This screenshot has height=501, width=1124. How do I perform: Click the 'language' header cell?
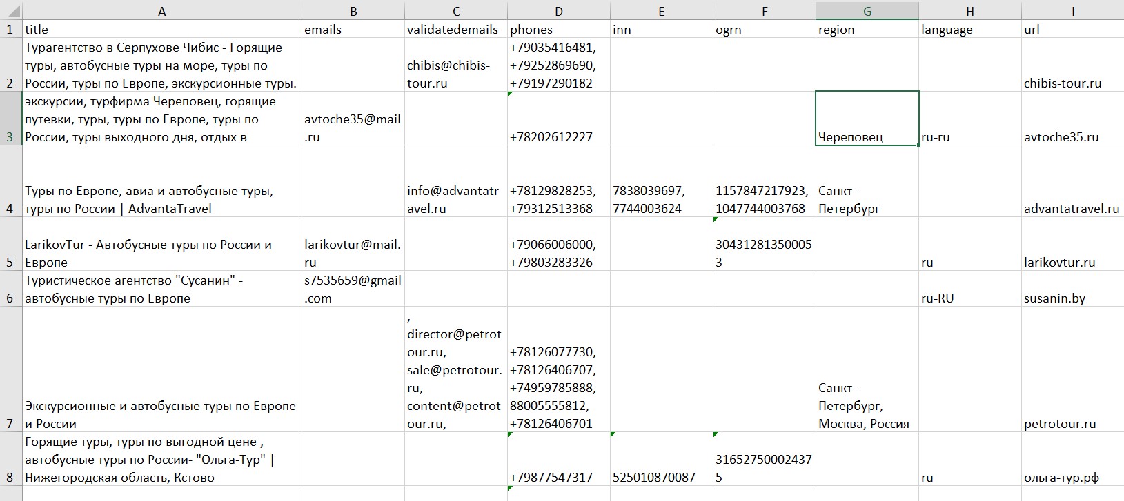pyautogui.click(x=970, y=29)
